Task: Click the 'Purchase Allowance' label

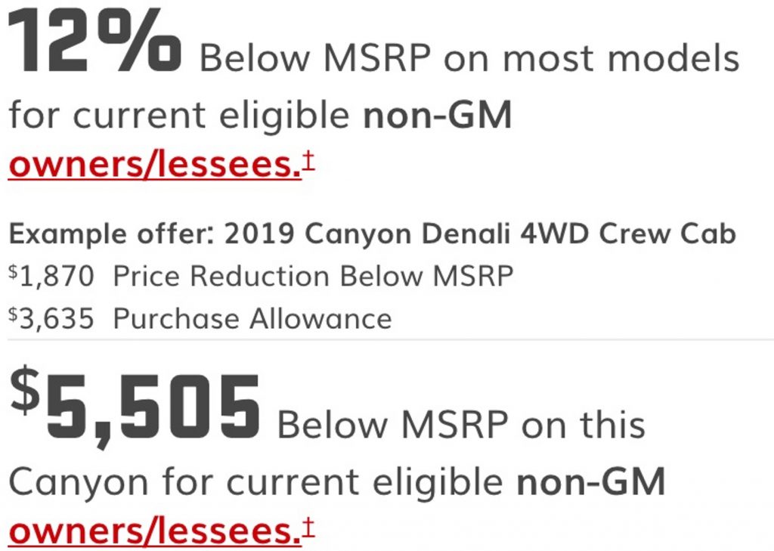Action: coord(252,318)
